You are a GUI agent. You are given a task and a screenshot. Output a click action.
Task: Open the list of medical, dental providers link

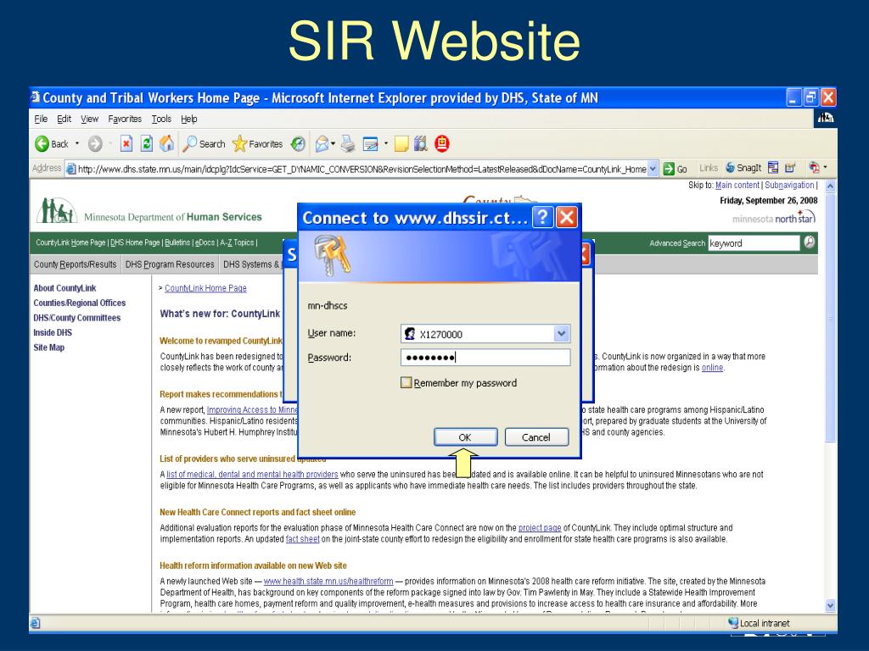pos(252,475)
